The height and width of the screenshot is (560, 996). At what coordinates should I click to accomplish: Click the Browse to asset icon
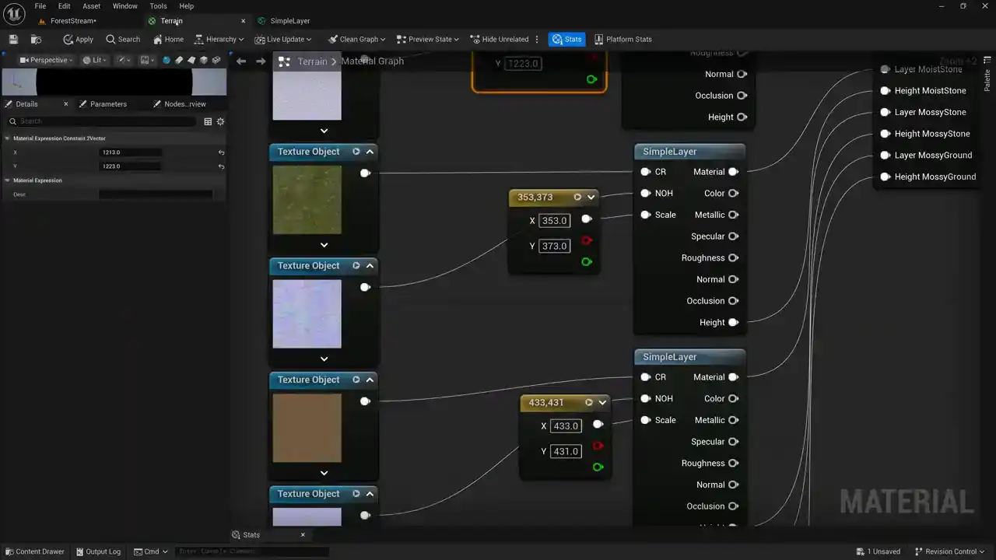coord(36,39)
